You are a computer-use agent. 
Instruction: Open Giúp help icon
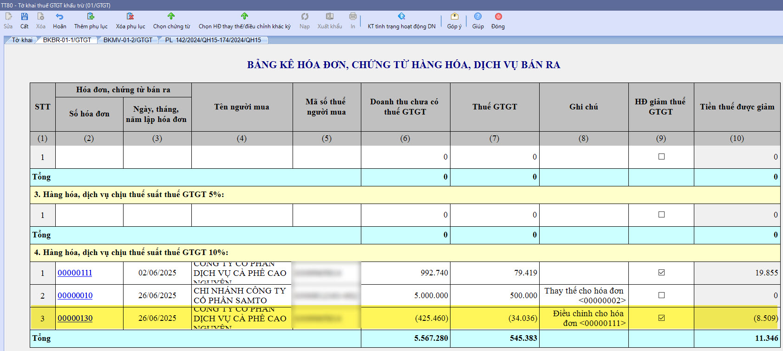tap(478, 17)
